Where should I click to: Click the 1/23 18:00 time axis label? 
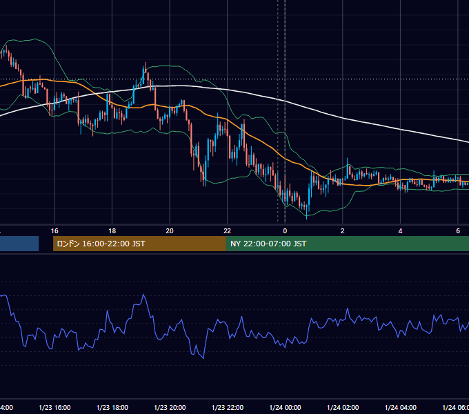pyautogui.click(x=112, y=407)
